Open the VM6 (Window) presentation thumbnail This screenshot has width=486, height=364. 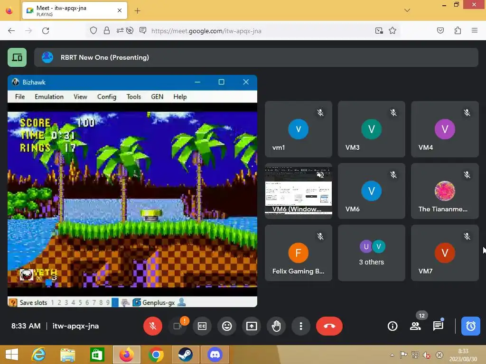pos(299,191)
